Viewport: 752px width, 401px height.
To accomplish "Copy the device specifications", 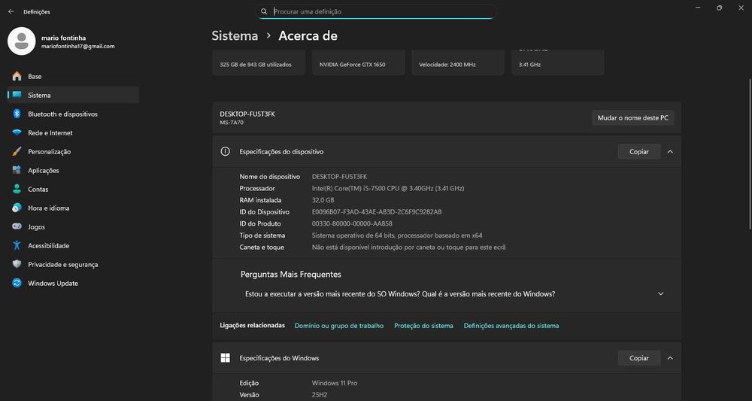I will point(638,151).
